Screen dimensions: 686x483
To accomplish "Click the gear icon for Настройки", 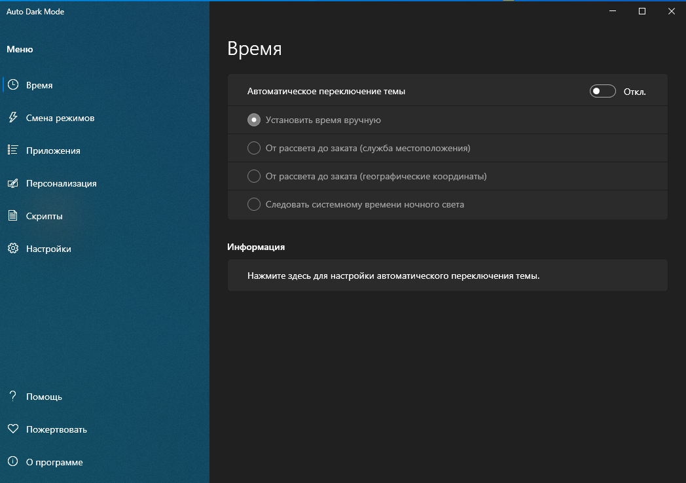I will (13, 249).
